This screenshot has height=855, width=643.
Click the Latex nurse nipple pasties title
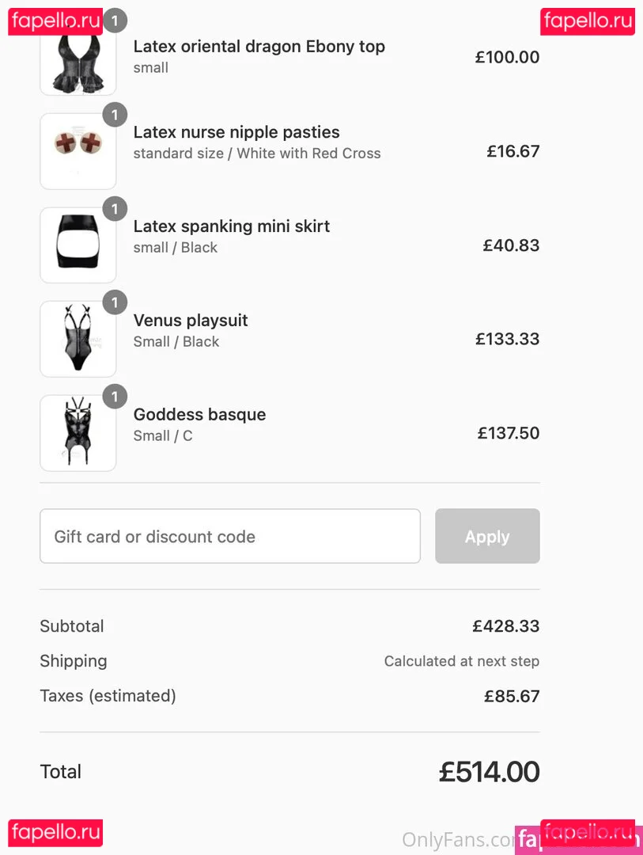[x=236, y=132]
